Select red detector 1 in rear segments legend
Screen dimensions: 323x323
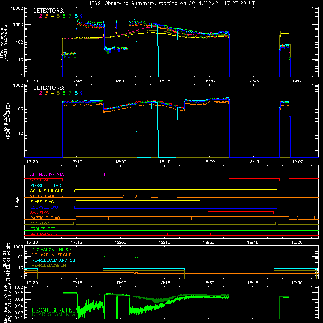click(x=35, y=93)
